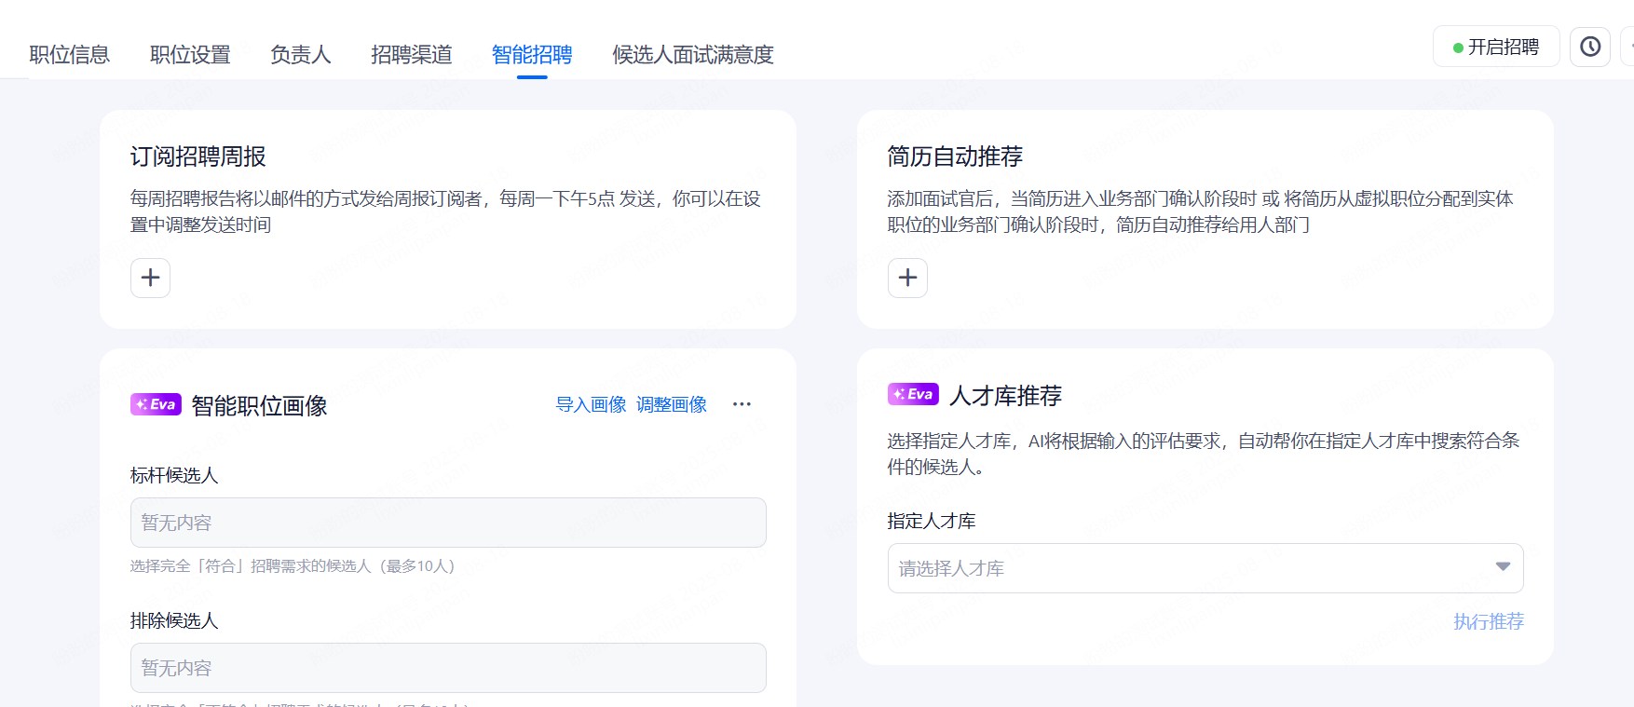Click the 执行推荐 link
The width and height of the screenshot is (1634, 707).
(1488, 621)
